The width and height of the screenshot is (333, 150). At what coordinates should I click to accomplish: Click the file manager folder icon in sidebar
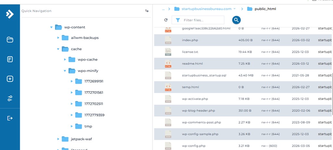(10, 40)
